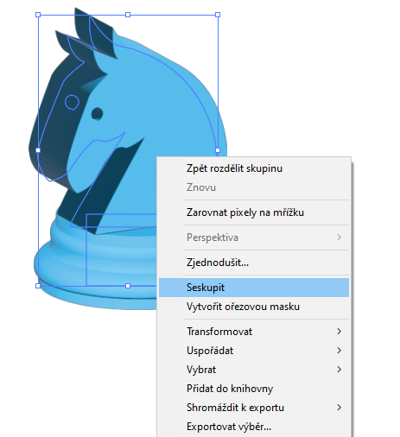Click the left-middle bounding box handle
The width and height of the screenshot is (400, 437).
pos(38,150)
